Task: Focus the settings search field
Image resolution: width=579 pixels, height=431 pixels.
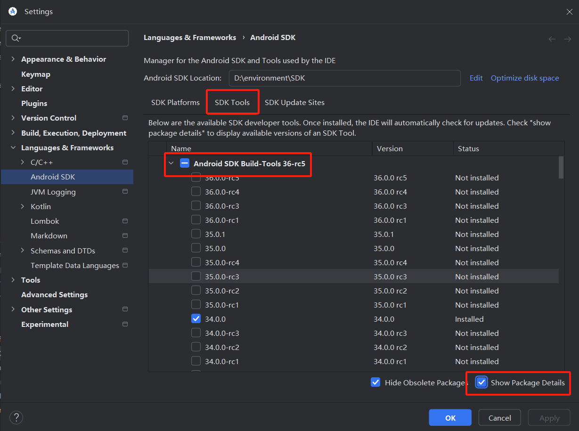Action: click(67, 38)
